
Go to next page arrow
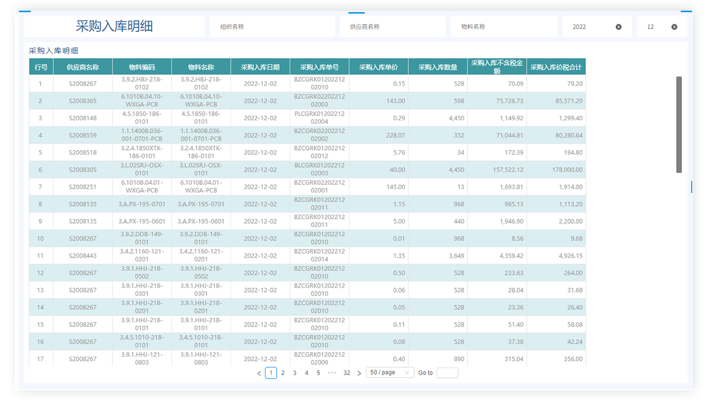tap(359, 373)
